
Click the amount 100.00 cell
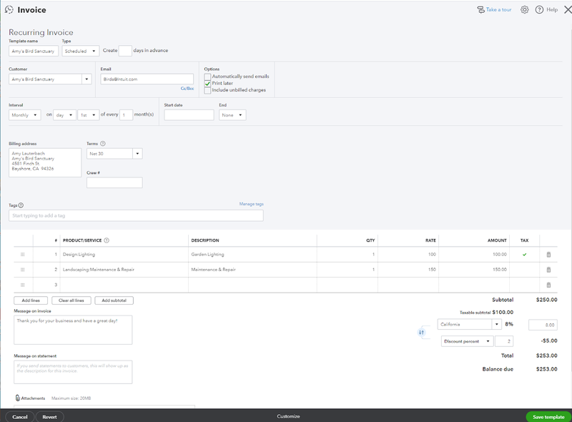tap(474, 255)
